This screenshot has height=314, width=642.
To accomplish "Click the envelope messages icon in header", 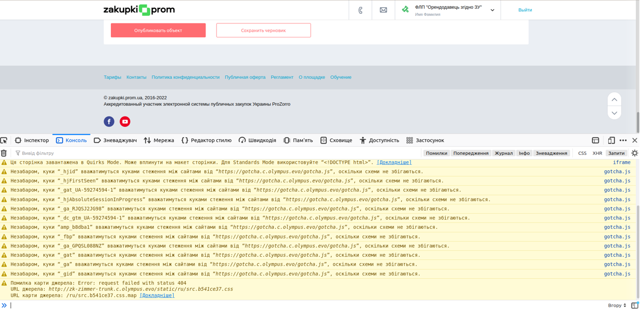I will [383, 10].
